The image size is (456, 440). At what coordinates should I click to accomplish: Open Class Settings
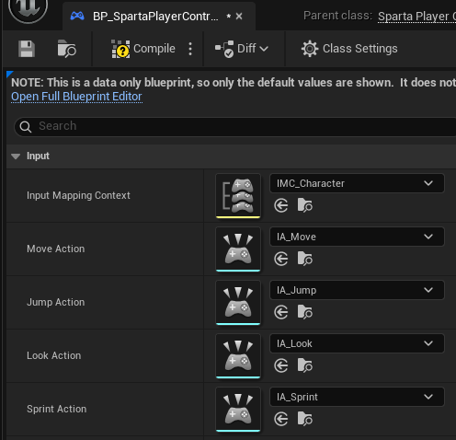coord(349,49)
